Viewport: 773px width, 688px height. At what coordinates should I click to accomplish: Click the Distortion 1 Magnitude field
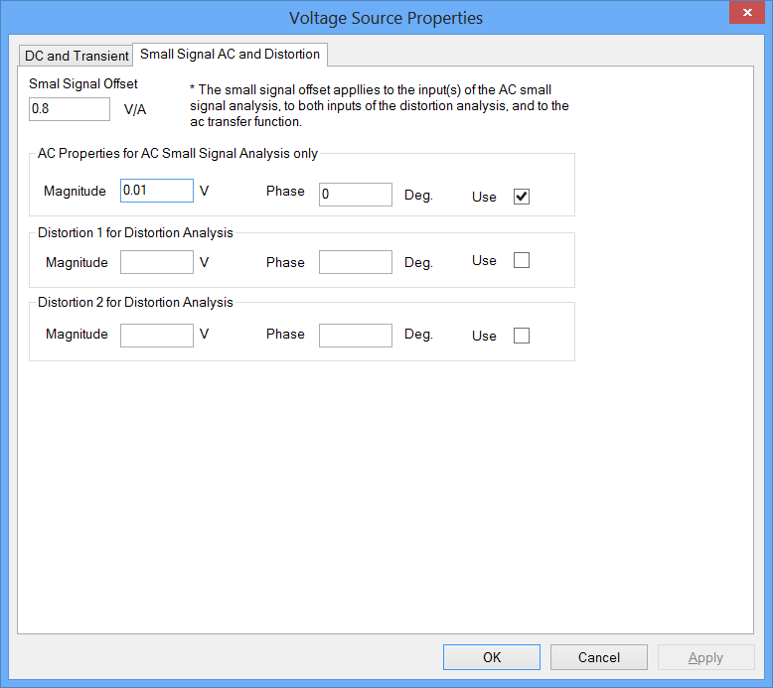coord(157,262)
